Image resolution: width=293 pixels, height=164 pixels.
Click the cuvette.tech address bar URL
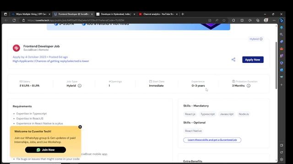pyautogui.click(x=76, y=20)
